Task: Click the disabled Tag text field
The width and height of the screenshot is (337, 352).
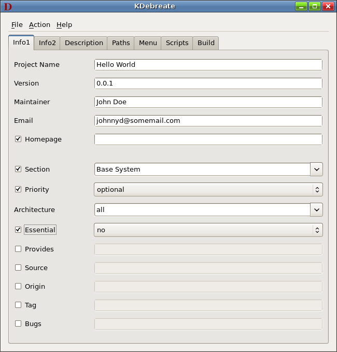Action: (x=208, y=305)
